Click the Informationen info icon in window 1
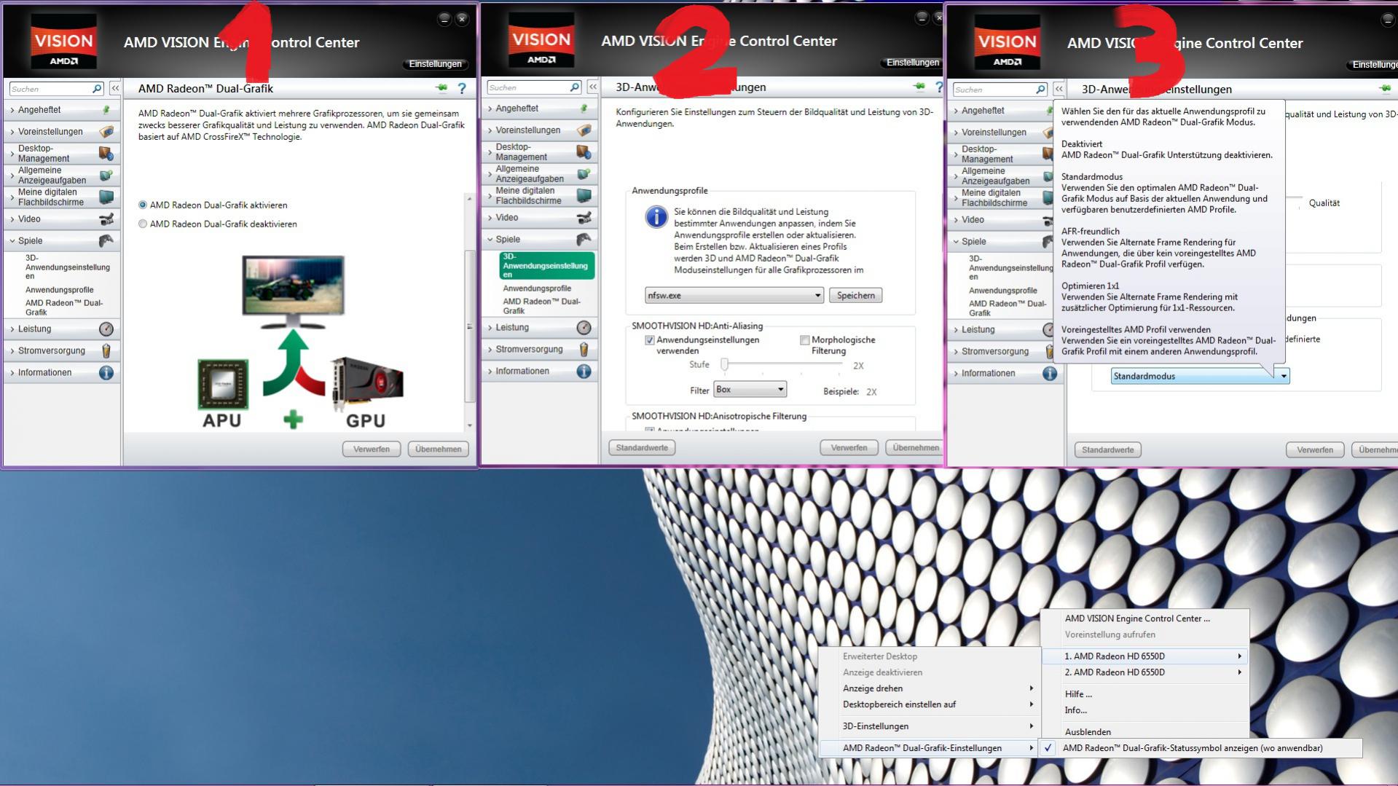This screenshot has height=786, width=1398. [106, 373]
